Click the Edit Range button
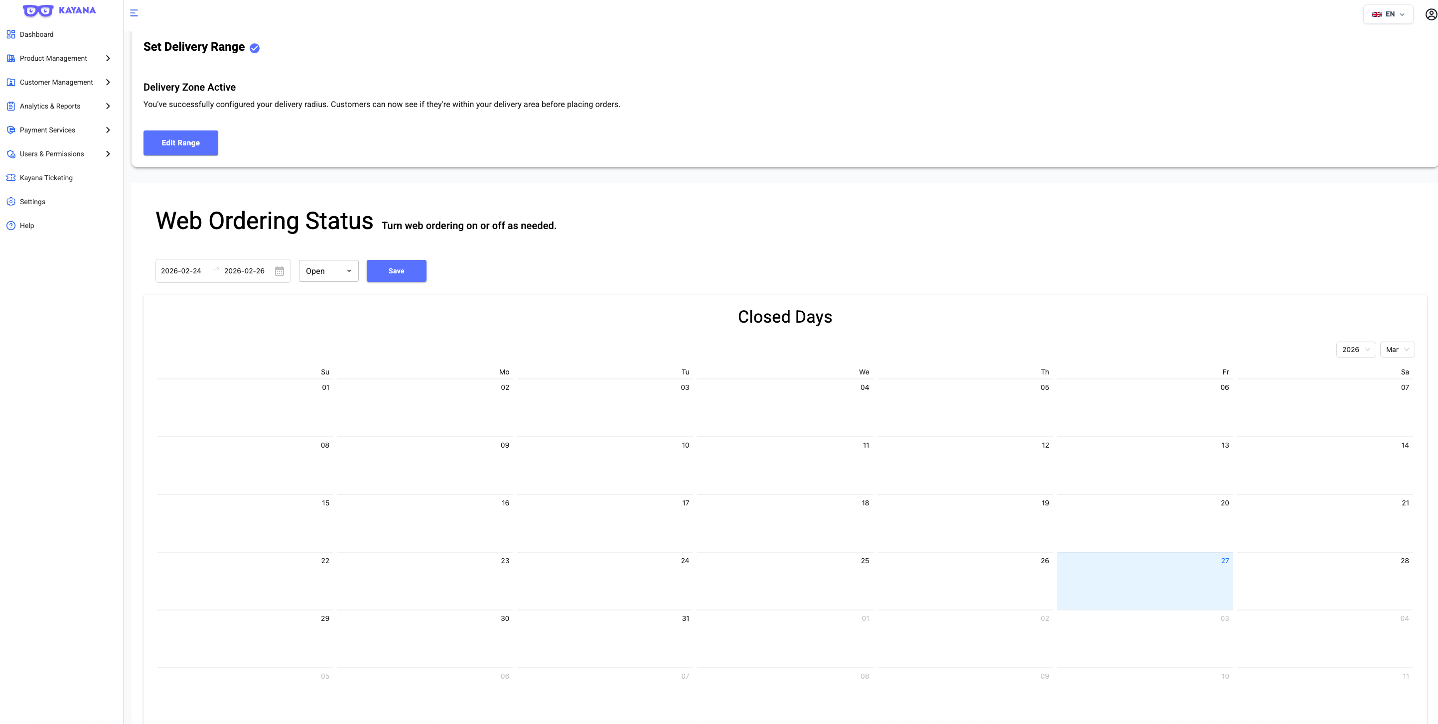This screenshot has width=1438, height=724. [181, 143]
